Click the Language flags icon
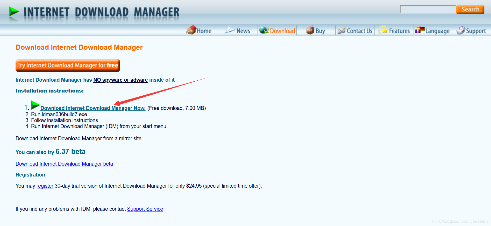This screenshot has width=491, height=226. coord(420,30)
